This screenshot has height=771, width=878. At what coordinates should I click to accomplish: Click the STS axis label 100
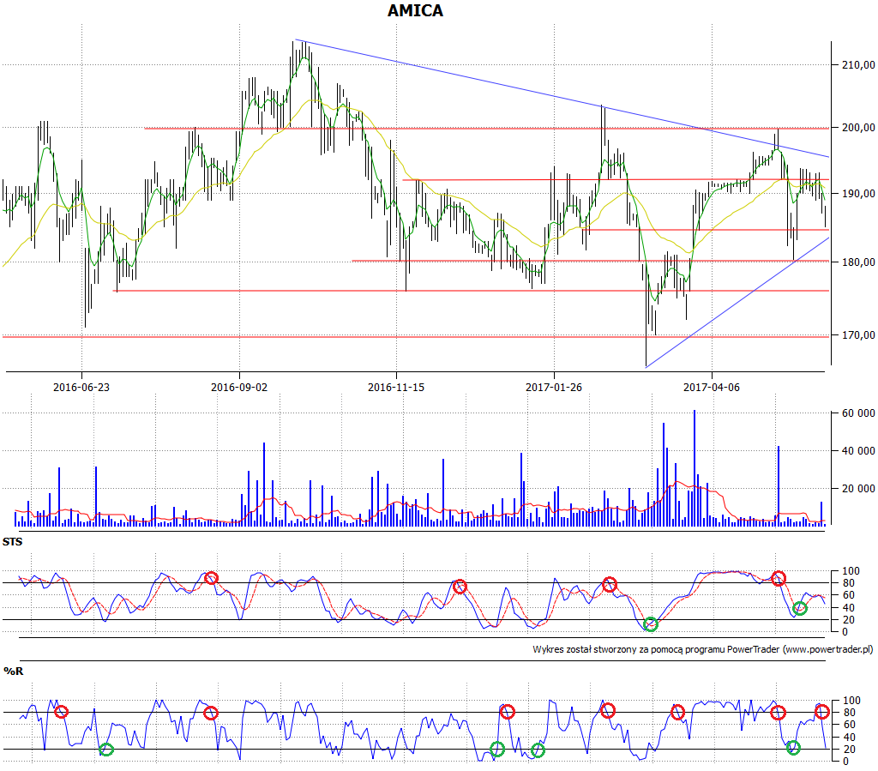click(851, 571)
